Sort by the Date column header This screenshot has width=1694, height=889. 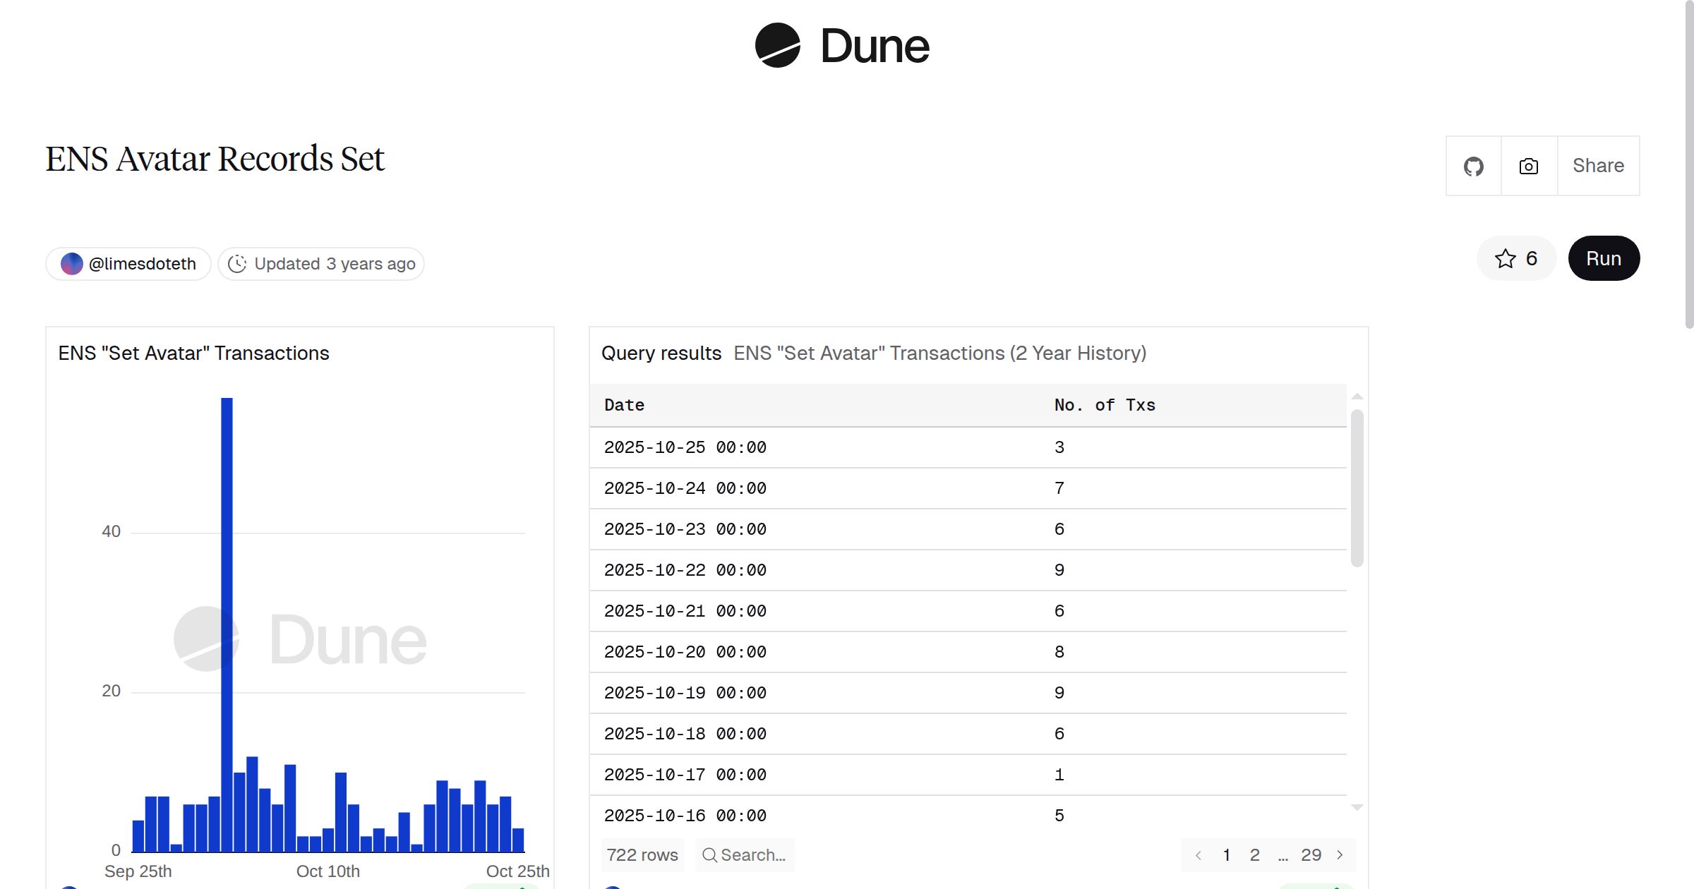[x=624, y=405]
